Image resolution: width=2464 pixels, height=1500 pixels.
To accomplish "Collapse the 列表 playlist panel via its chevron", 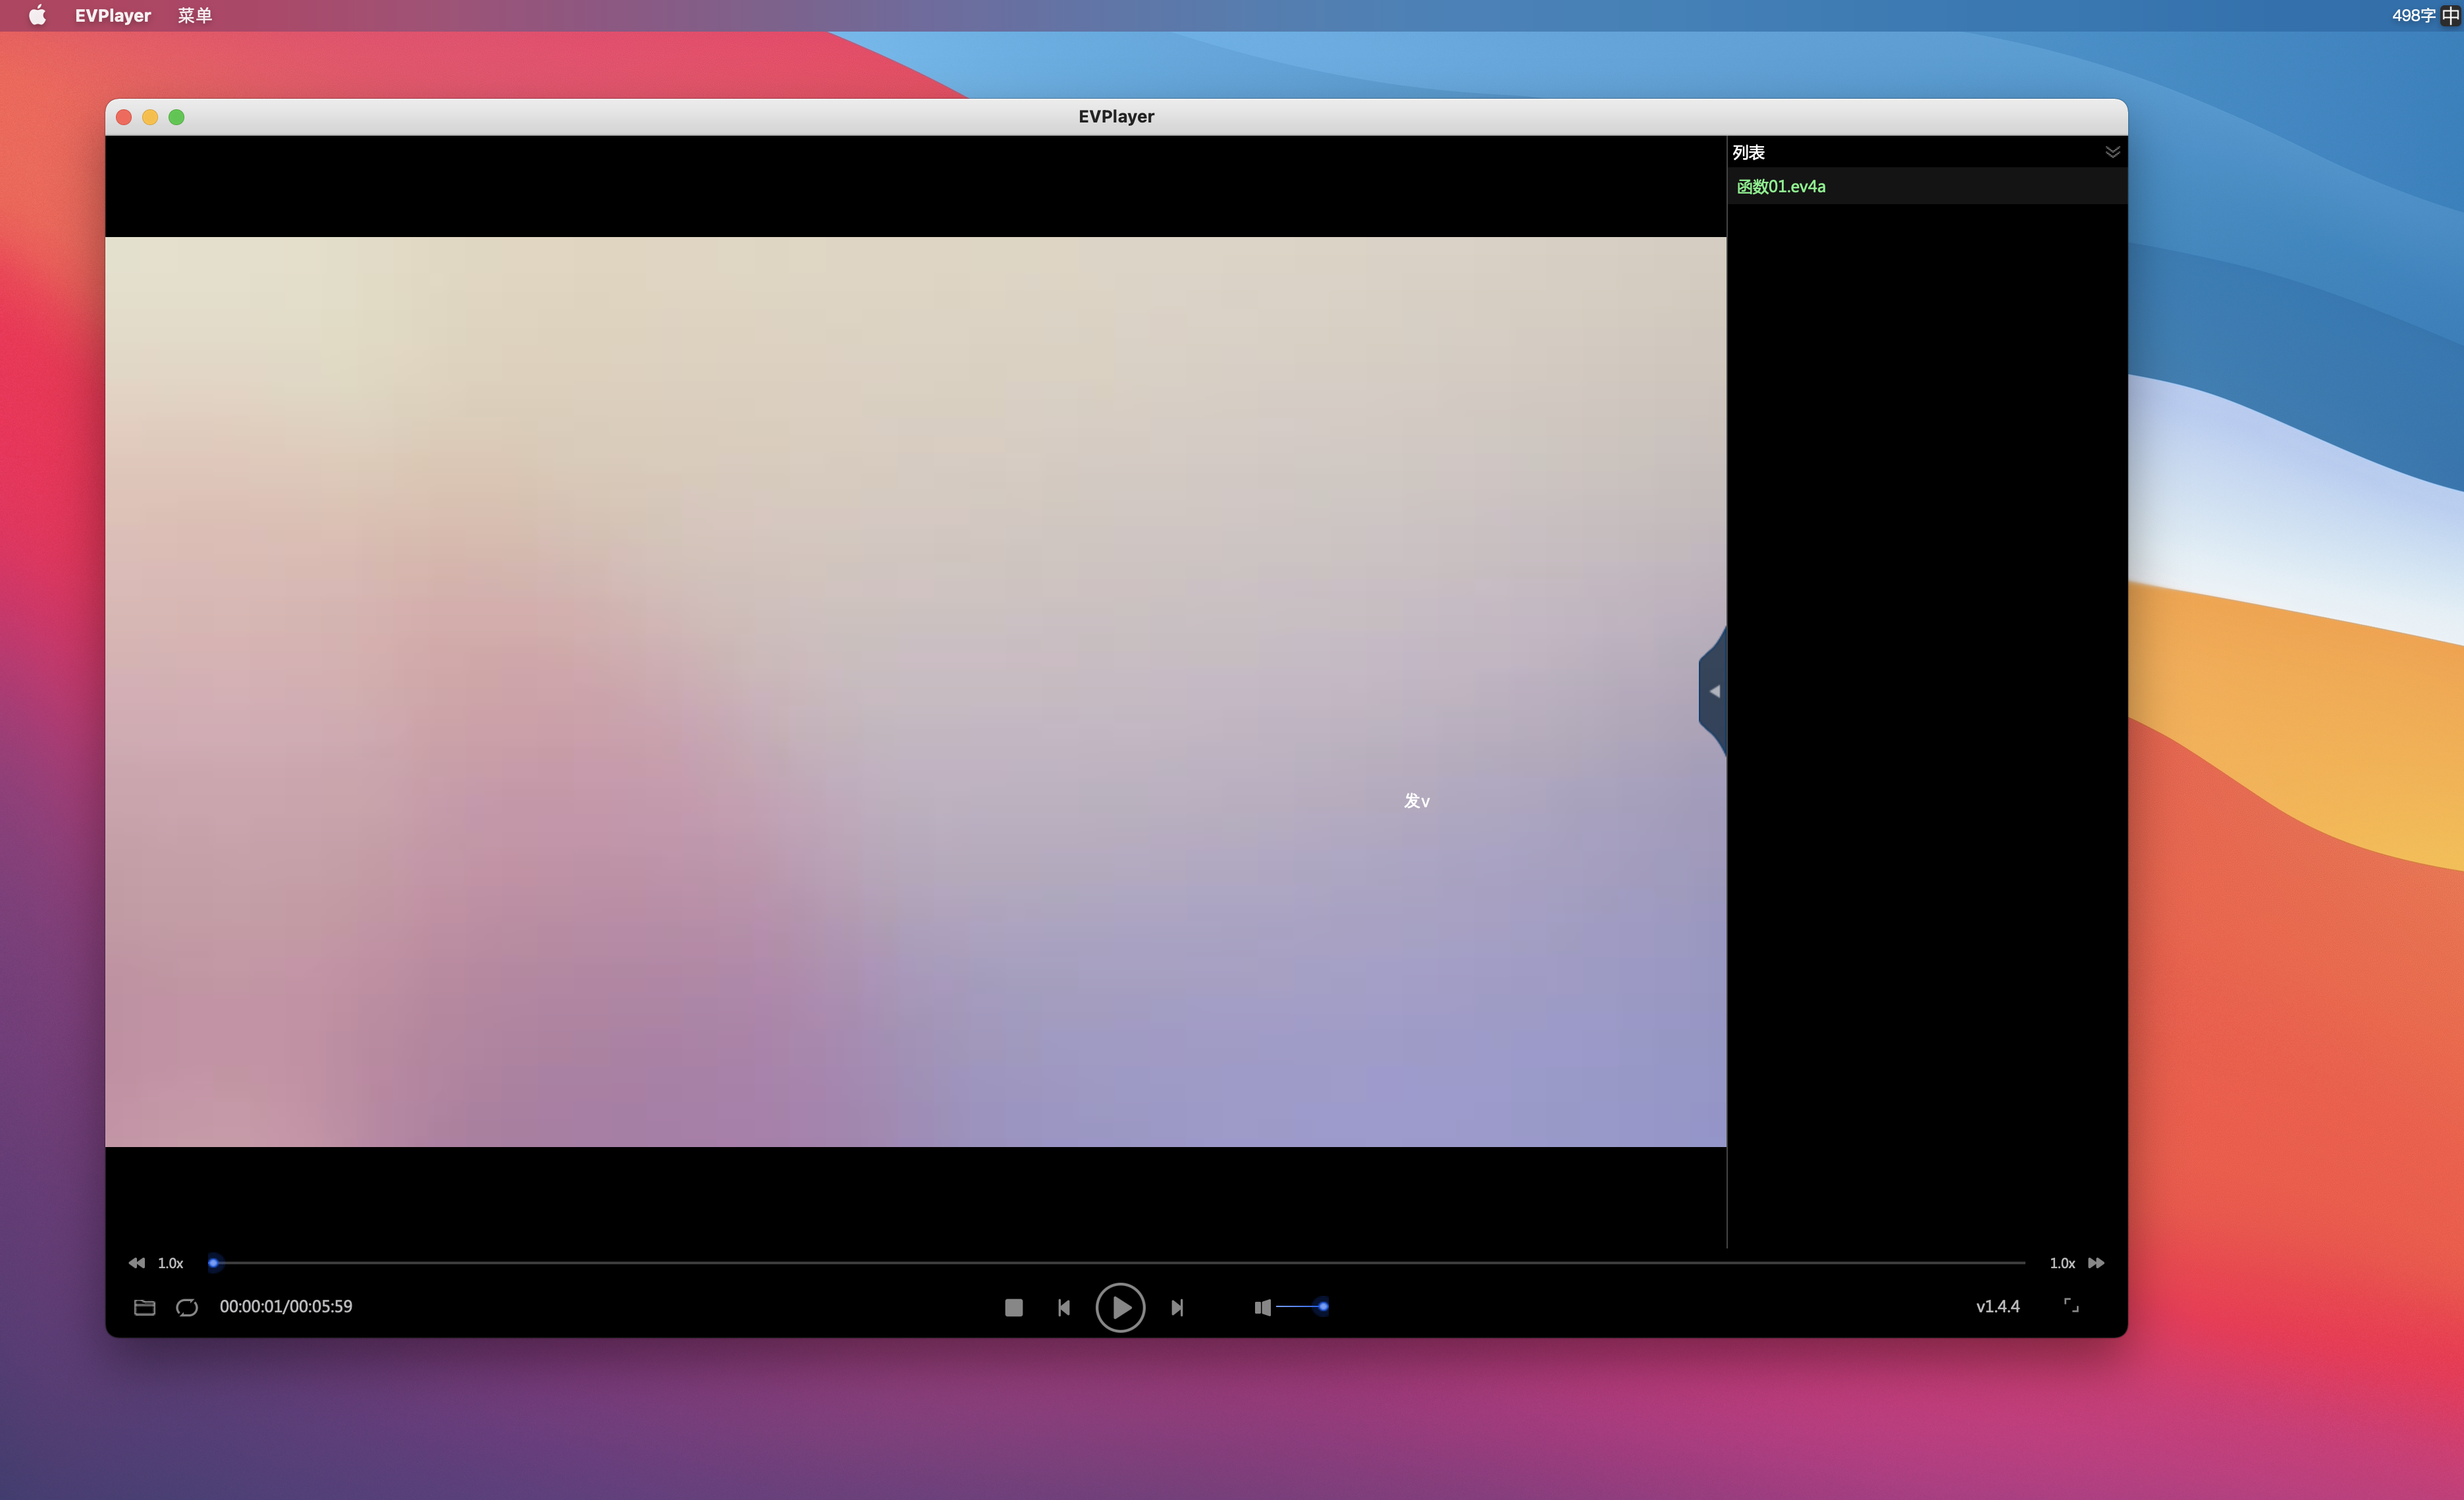I will [2113, 151].
